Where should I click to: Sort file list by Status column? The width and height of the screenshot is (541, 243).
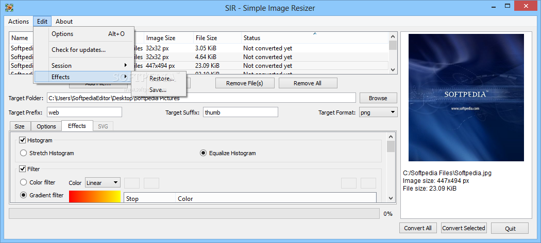click(x=315, y=38)
